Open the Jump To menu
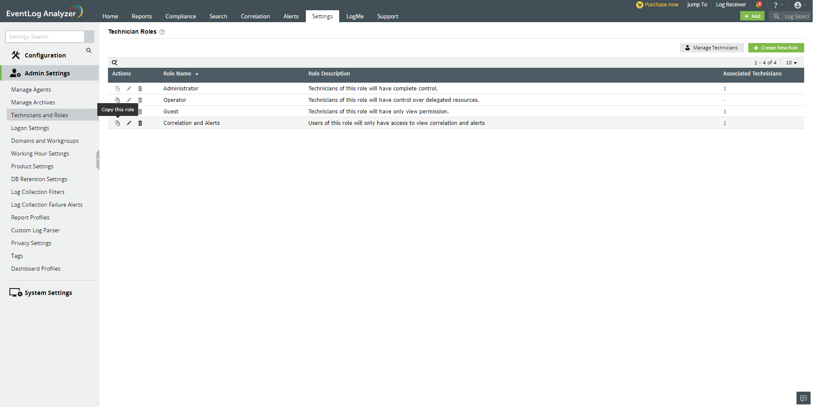Viewport: 814px width, 407px height. click(x=697, y=5)
